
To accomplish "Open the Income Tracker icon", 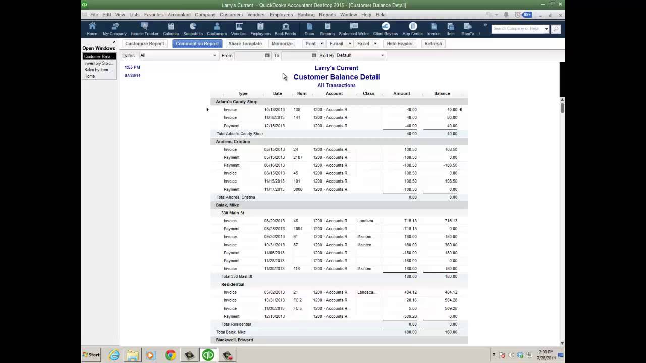I will point(144,29).
